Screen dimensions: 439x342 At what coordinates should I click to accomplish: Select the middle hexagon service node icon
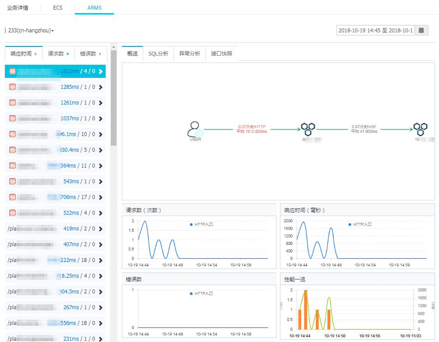[308, 129]
